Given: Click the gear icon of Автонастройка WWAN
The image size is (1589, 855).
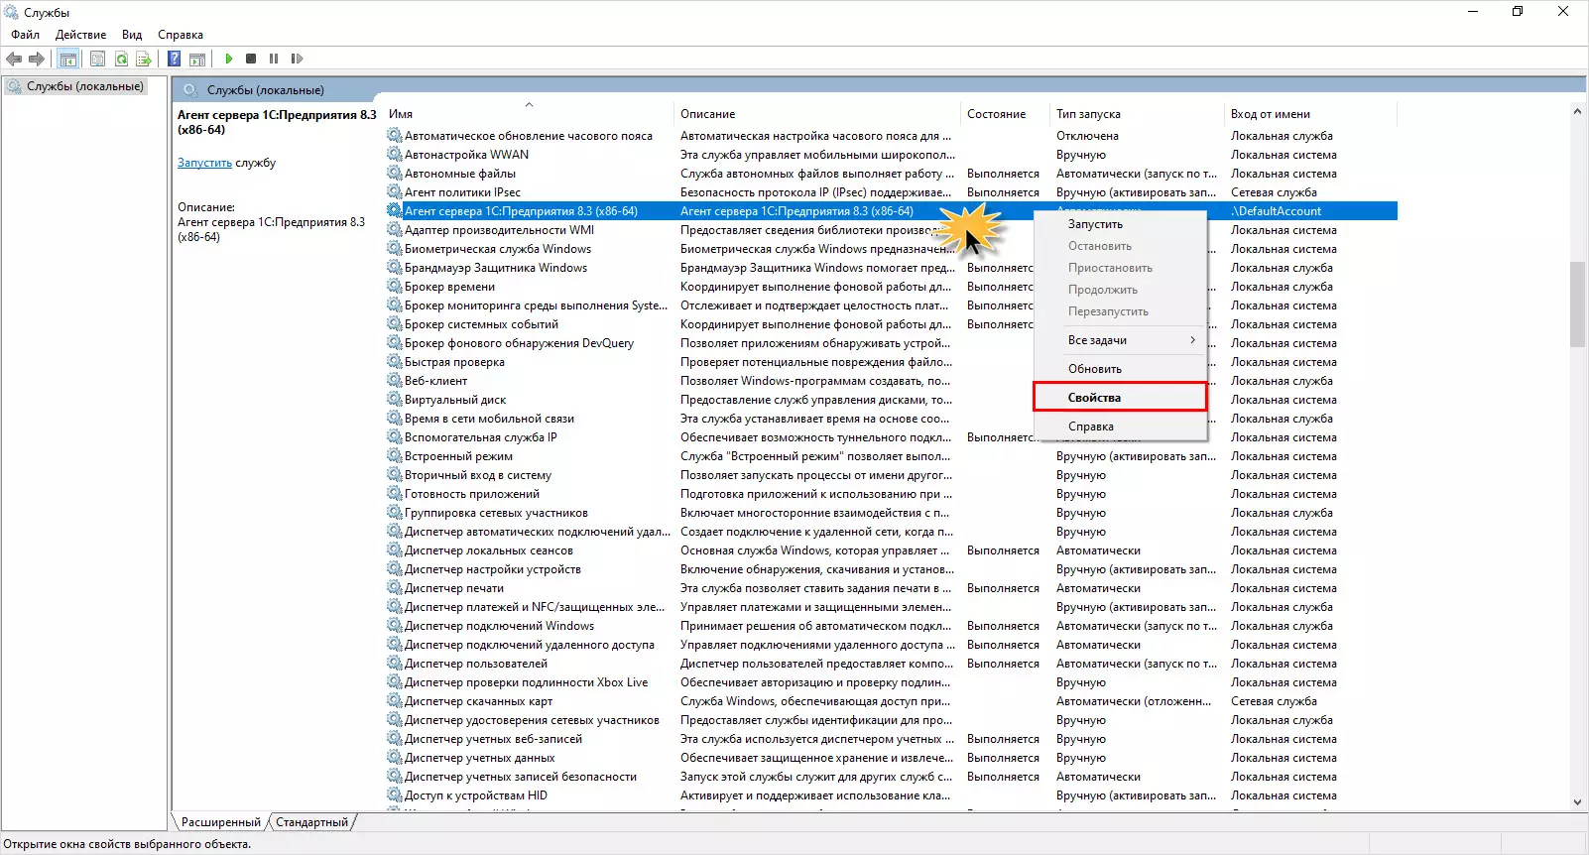Looking at the screenshot, I should pos(395,155).
